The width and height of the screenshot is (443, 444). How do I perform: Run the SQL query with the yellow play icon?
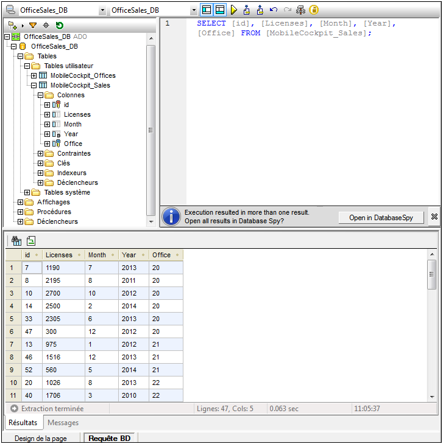pyautogui.click(x=233, y=10)
